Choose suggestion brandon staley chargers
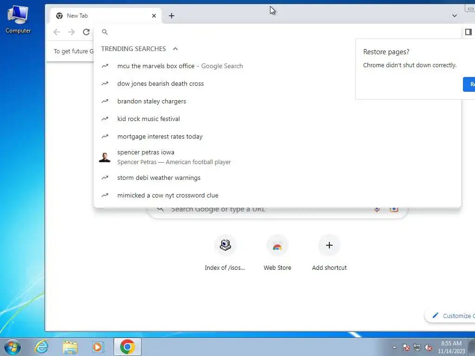Image resolution: width=475 pixels, height=356 pixels. 277,101
